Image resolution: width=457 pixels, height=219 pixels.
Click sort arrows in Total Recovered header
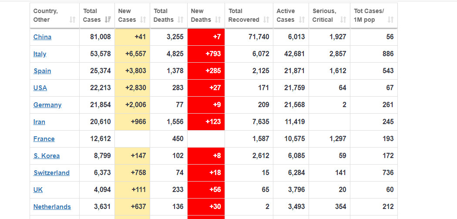266,20
